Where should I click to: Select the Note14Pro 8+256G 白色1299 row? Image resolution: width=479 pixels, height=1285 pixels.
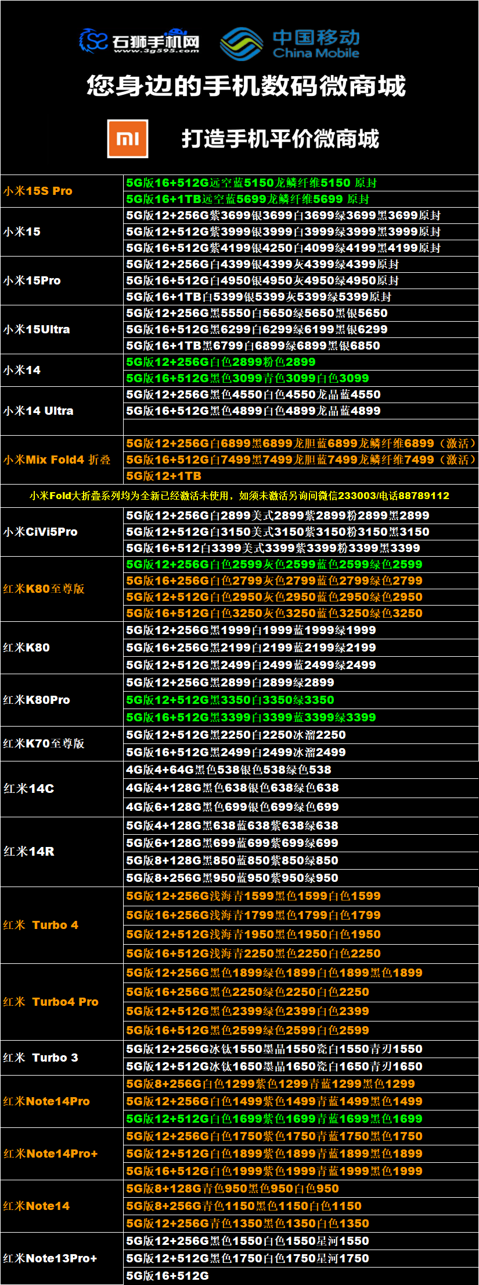(x=301, y=1084)
